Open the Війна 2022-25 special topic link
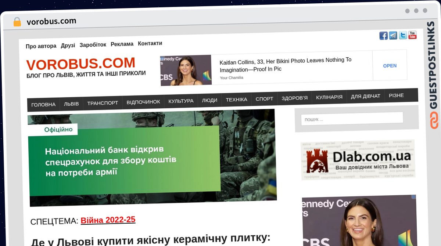Viewport: 441px width, 246px height. (x=108, y=220)
